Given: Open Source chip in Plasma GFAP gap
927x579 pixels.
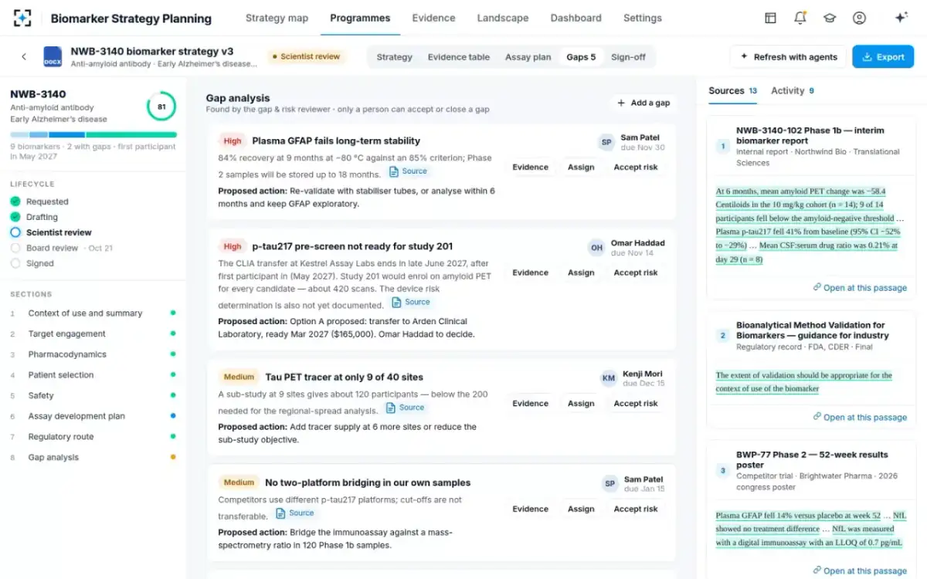Looking at the screenshot, I should (x=408, y=171).
